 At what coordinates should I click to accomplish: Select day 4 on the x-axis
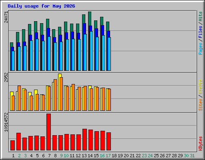(x=31, y=156)
